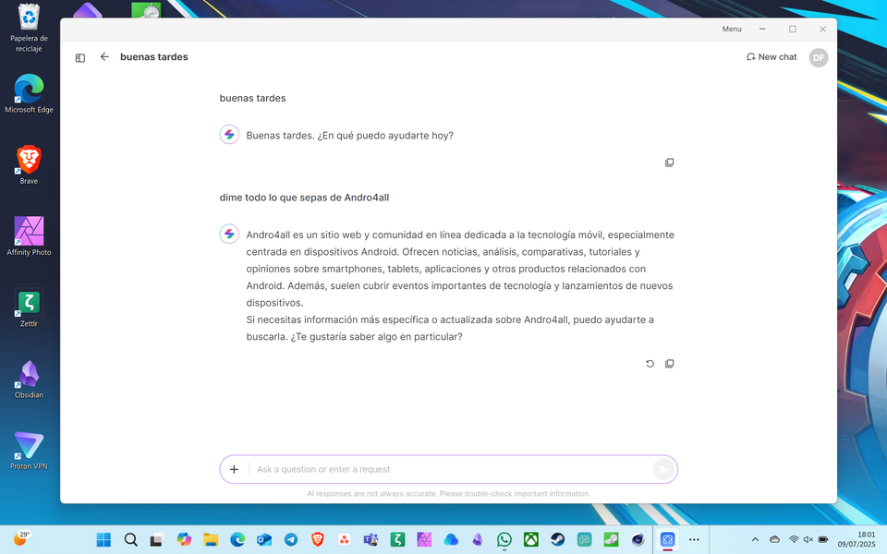Screen dimensions: 887x554
Task: Click the OneDrive cloud tray icon
Action: (775, 540)
